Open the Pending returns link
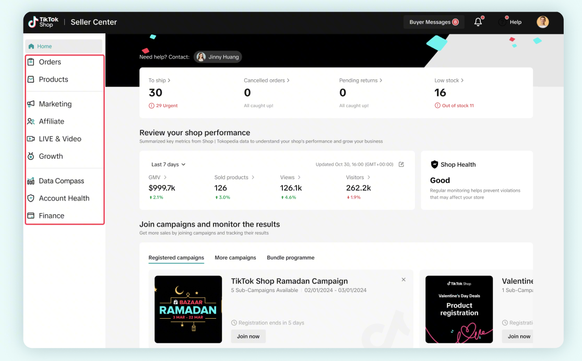 point(360,80)
